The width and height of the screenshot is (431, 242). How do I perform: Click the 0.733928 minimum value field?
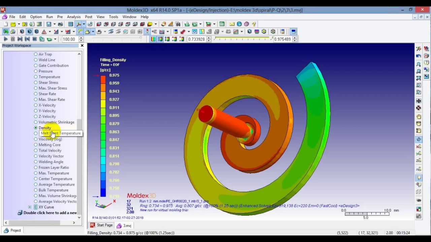(197, 39)
